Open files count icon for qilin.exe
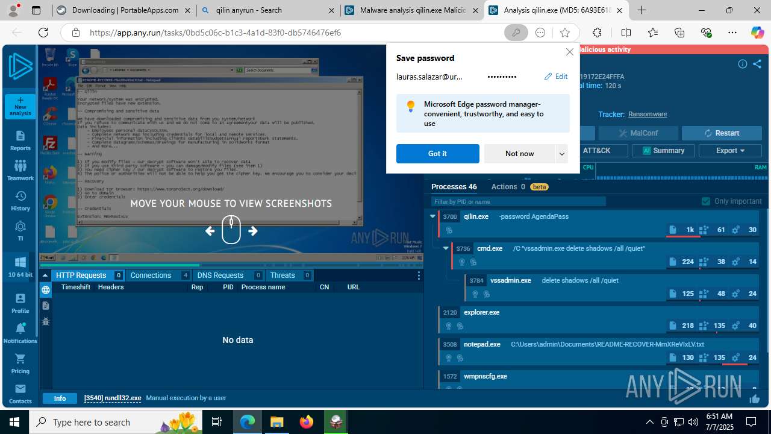 tap(673, 230)
